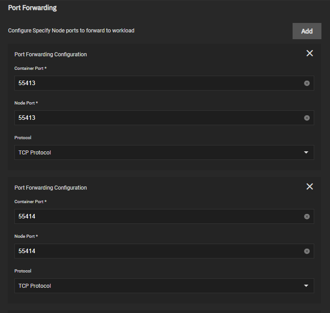Clear the Container Port 55414 field
The width and height of the screenshot is (330, 313).
click(307, 217)
